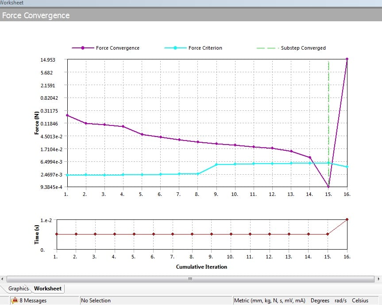Click the 14.953 force axis value
This screenshot has width=382, height=305.
(x=48, y=60)
